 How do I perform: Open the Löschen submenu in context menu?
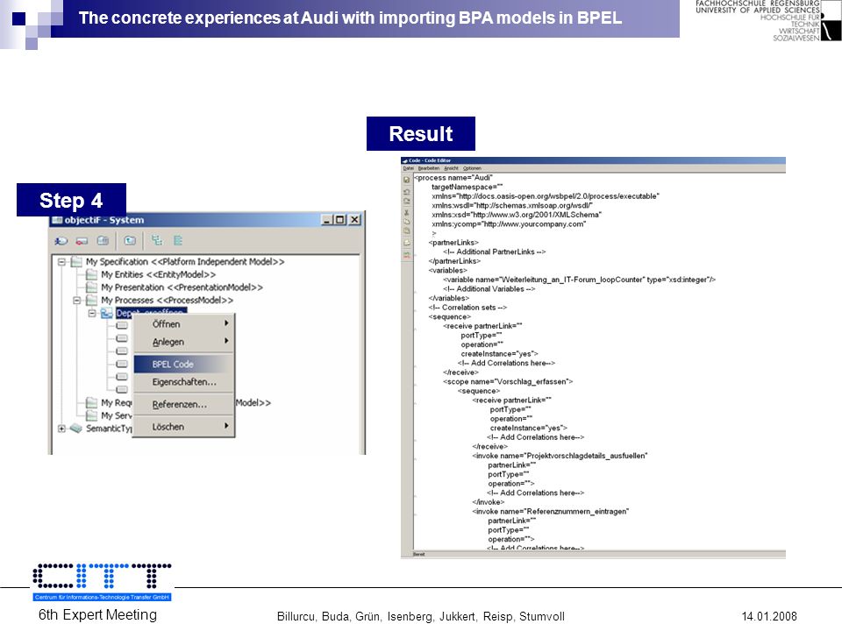[x=183, y=427]
